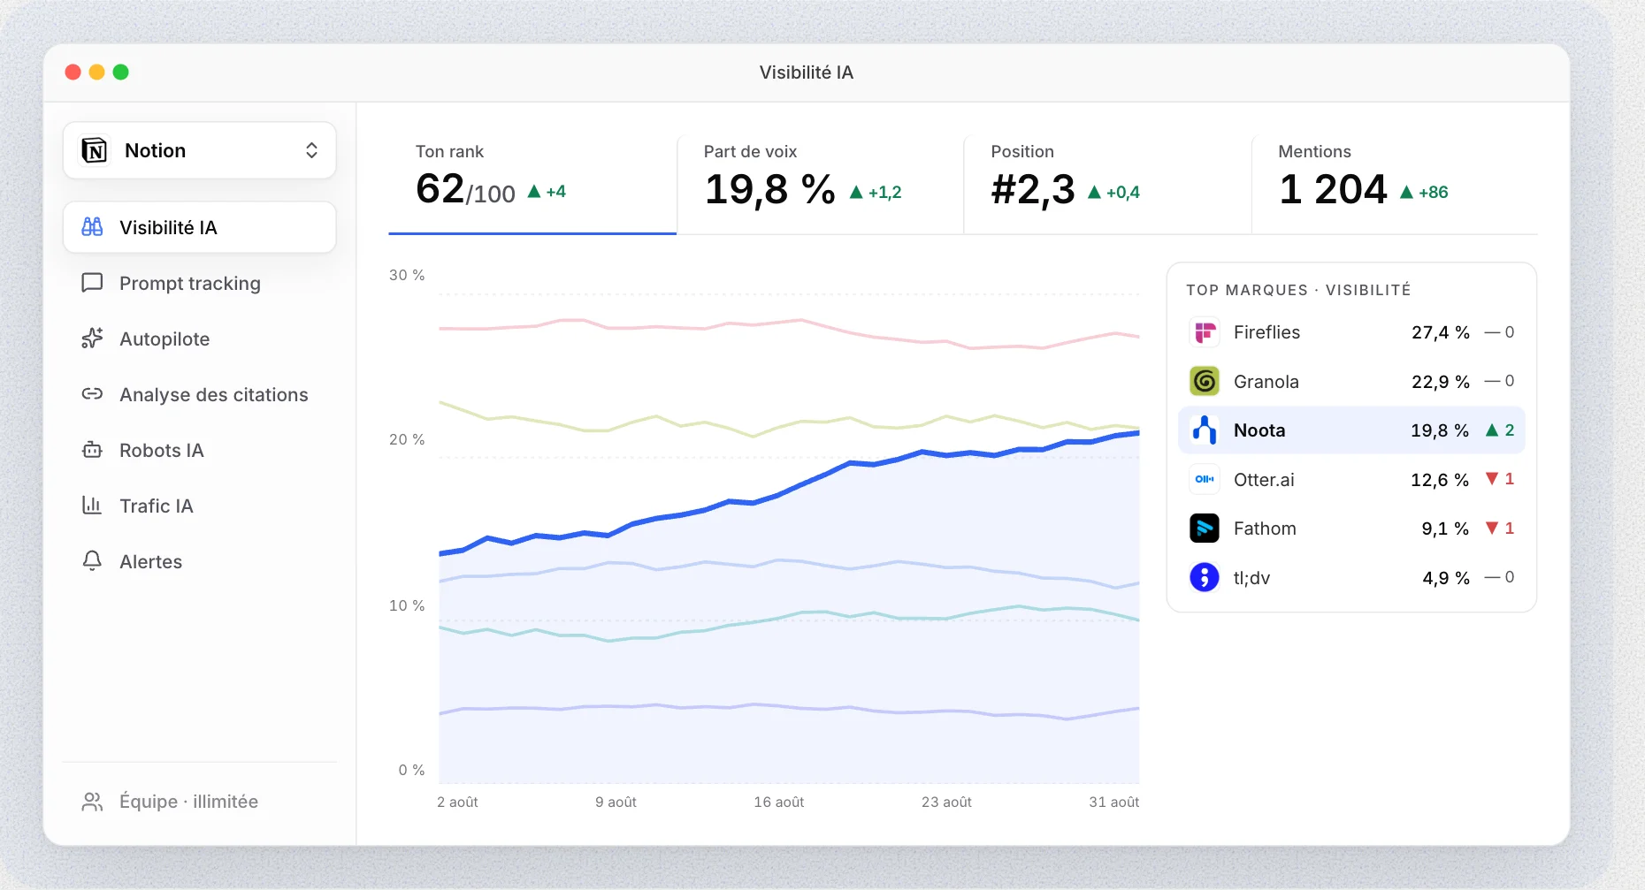1645x890 pixels.
Task: Click the Granola spiral logo icon
Action: [1205, 381]
